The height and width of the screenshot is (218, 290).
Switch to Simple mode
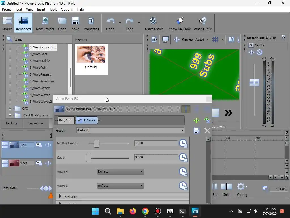pyautogui.click(x=7, y=23)
